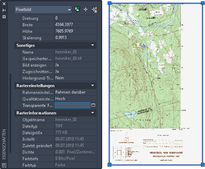Click the Zuletzt geändert date value
This screenshot has height=169, width=205.
pos(76,145)
